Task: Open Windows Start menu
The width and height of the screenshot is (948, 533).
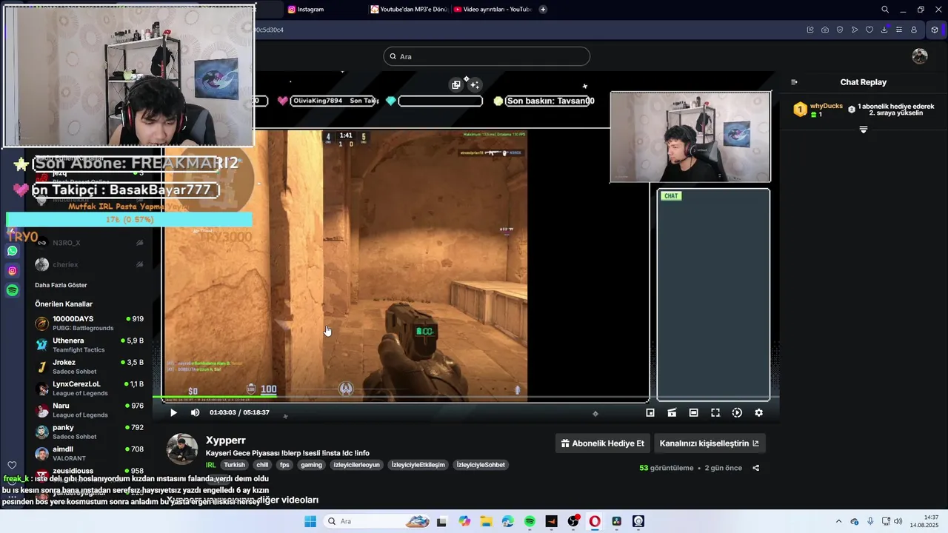Action: pyautogui.click(x=310, y=521)
